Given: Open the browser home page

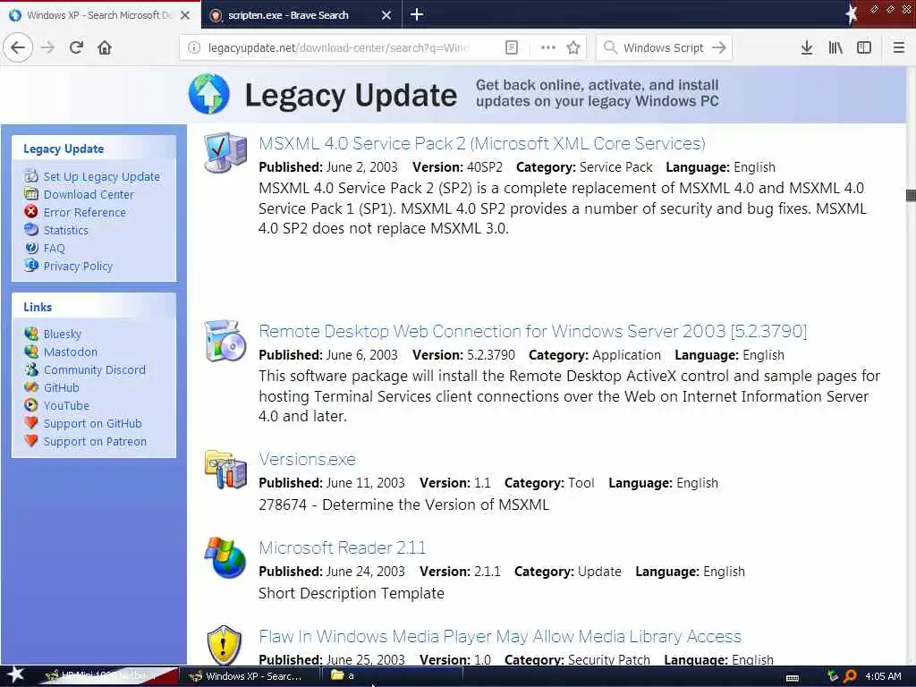Looking at the screenshot, I should click(x=105, y=47).
